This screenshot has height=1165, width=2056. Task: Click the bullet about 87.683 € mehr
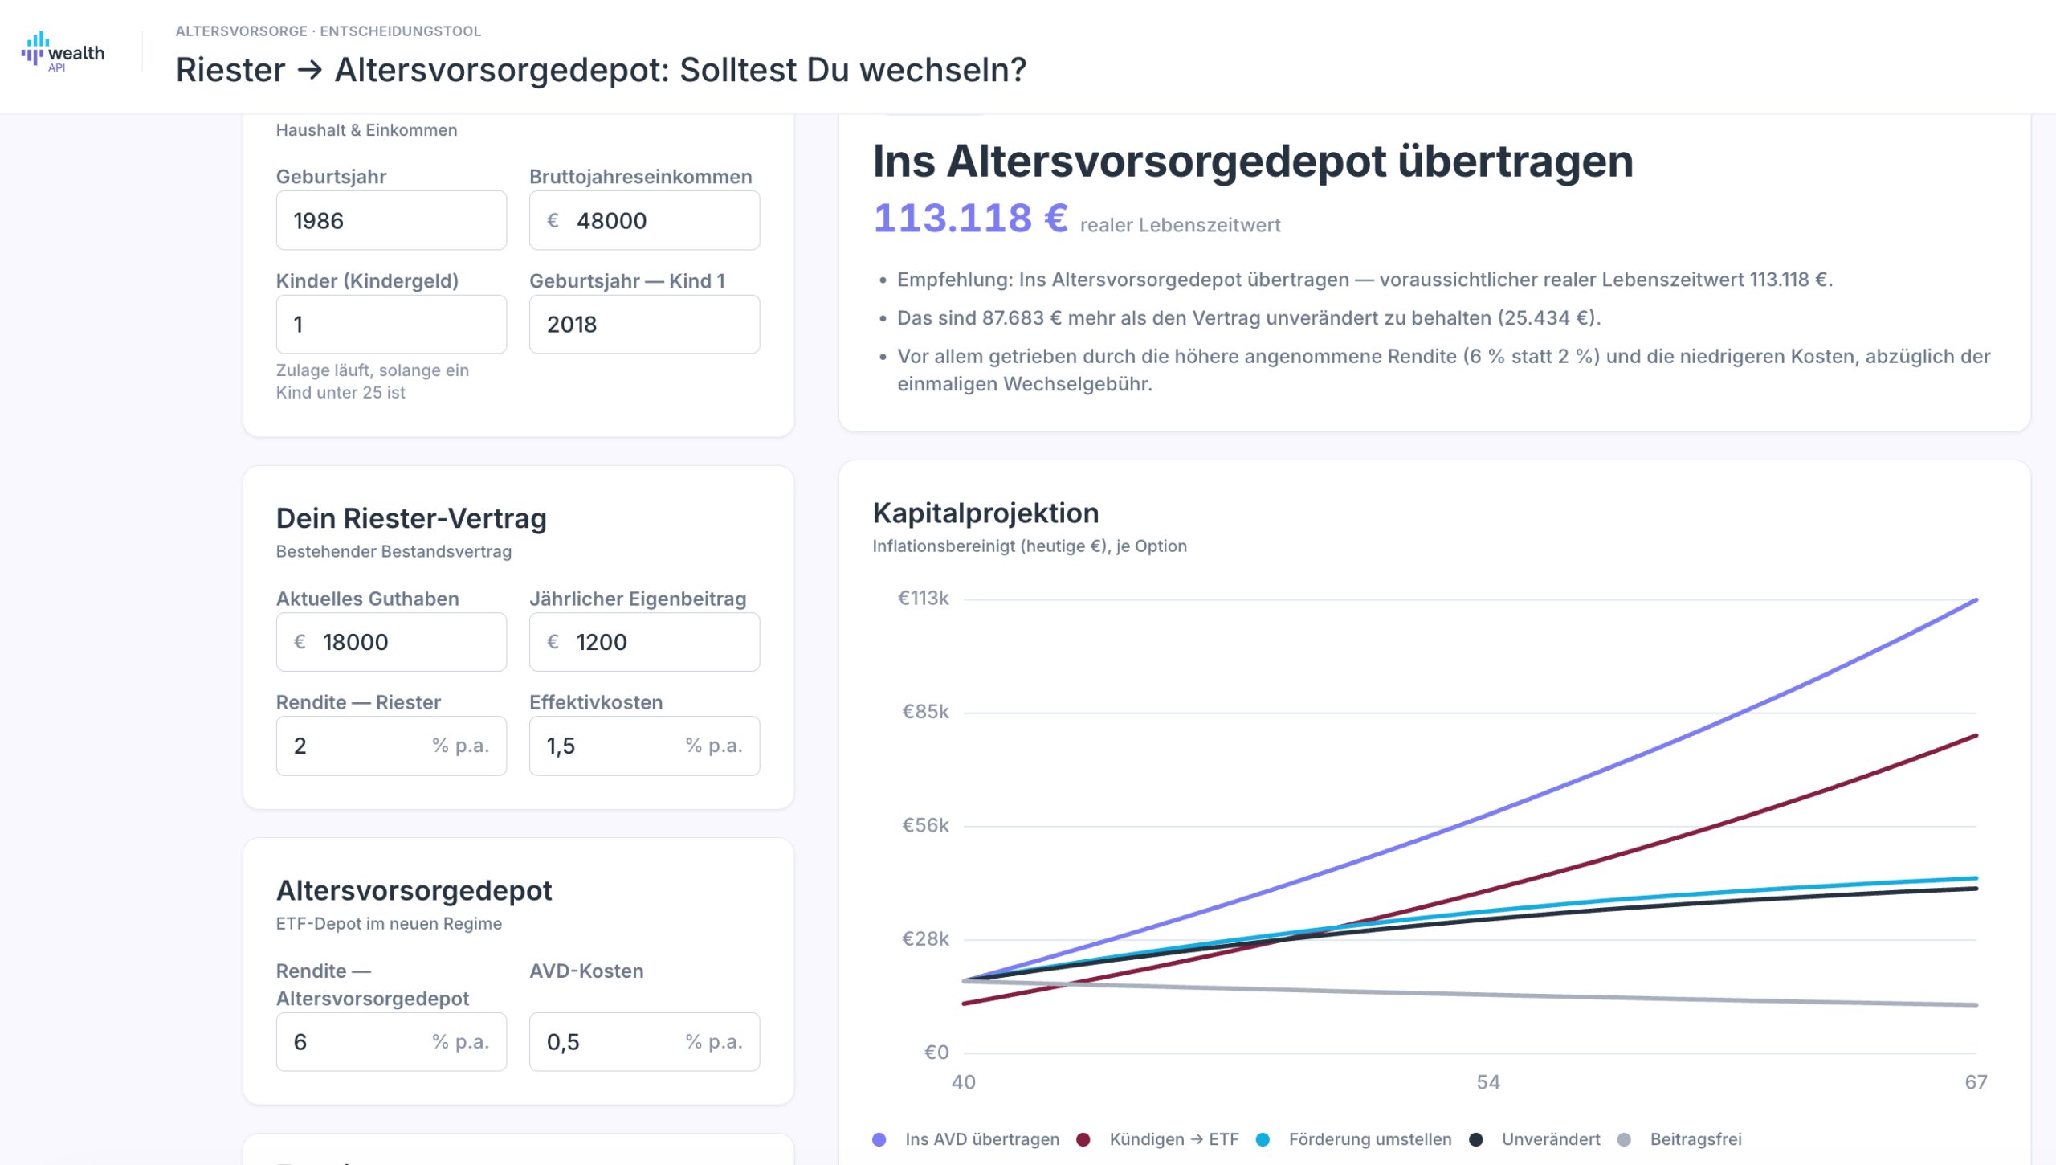coord(1249,318)
